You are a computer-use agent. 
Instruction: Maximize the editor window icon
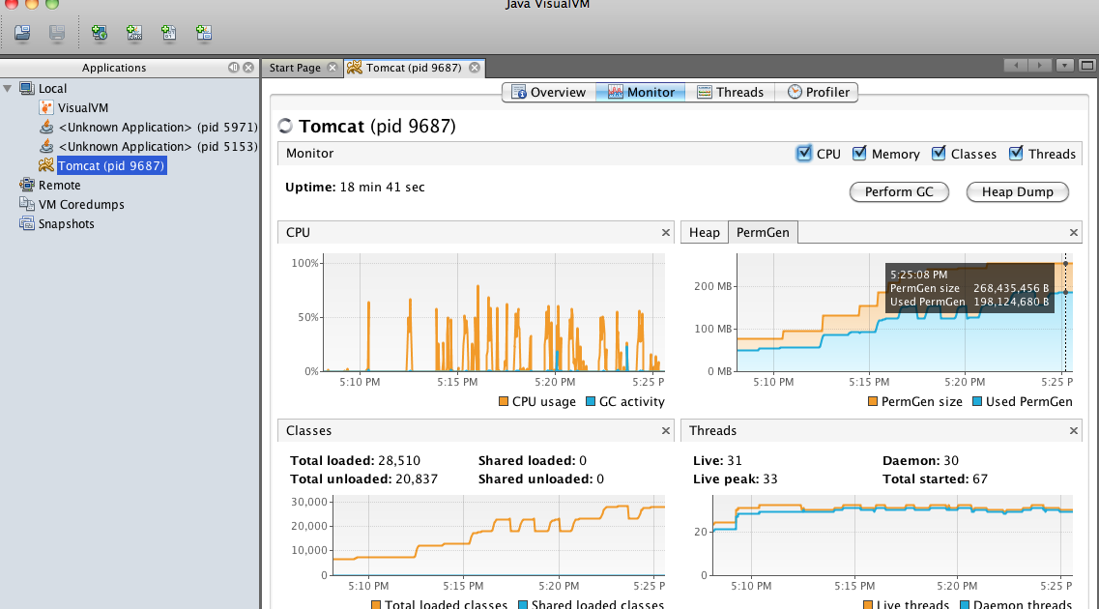(x=1087, y=65)
